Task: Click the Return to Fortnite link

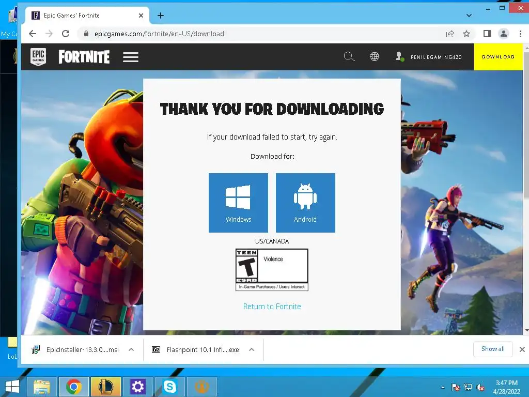Action: pos(272,306)
